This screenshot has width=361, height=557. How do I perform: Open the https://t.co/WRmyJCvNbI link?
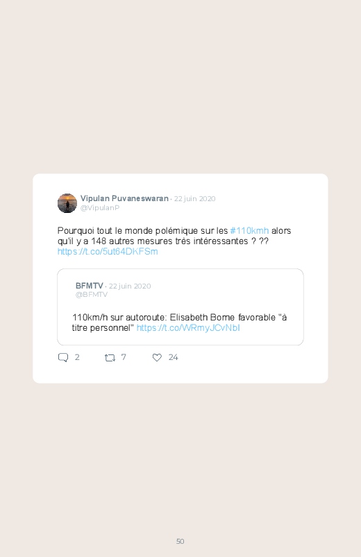click(x=188, y=327)
